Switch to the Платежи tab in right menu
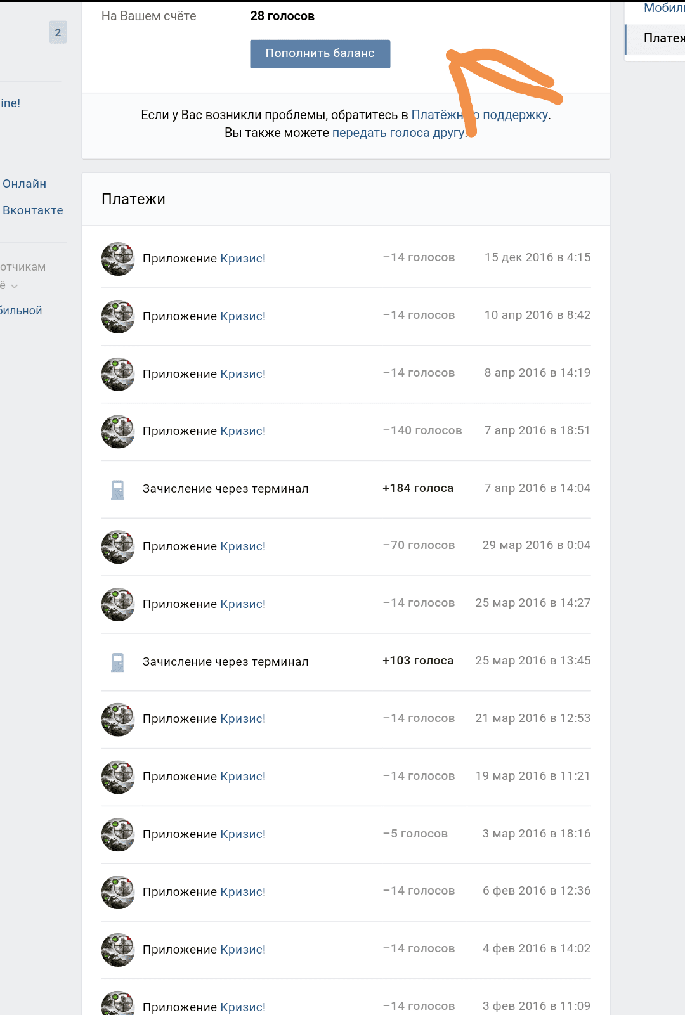 (663, 39)
